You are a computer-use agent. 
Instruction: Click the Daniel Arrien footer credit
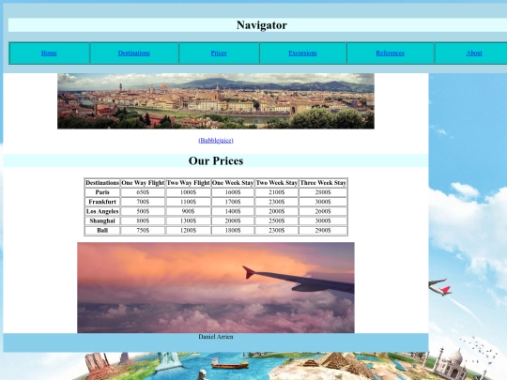[216, 337]
